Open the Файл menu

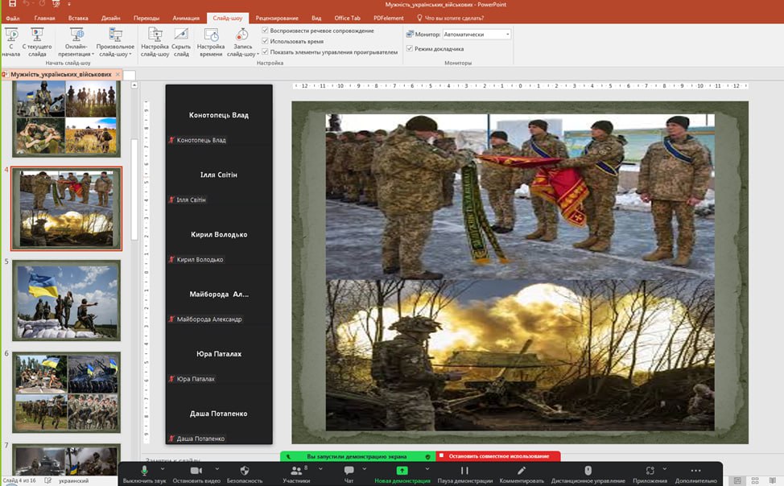click(13, 18)
